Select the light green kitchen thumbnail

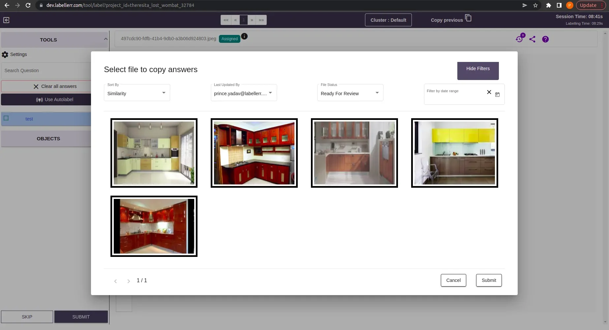pos(154,153)
